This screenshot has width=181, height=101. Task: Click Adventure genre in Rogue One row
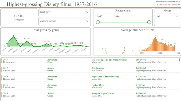(52, 77)
